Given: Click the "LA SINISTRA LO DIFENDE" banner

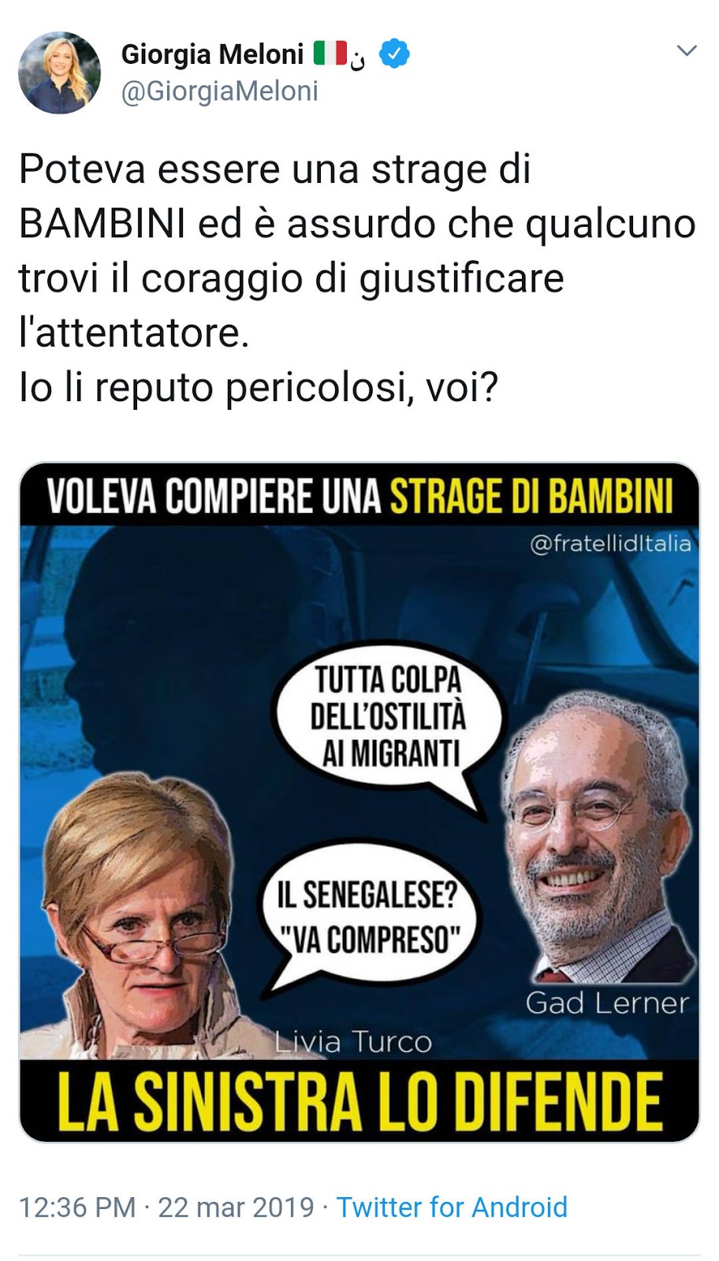Looking at the screenshot, I should (x=359, y=1101).
